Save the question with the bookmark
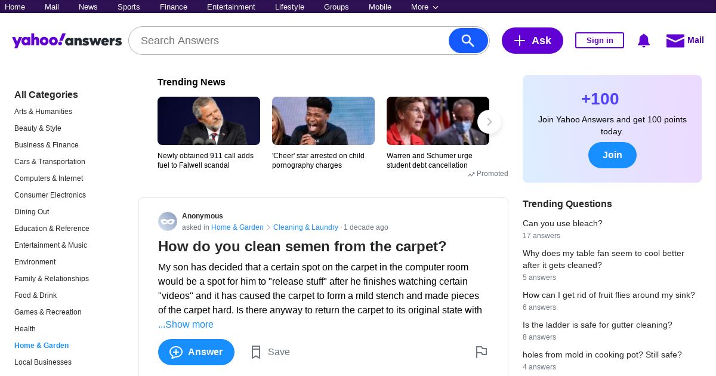This screenshot has width=716, height=376. click(x=256, y=352)
